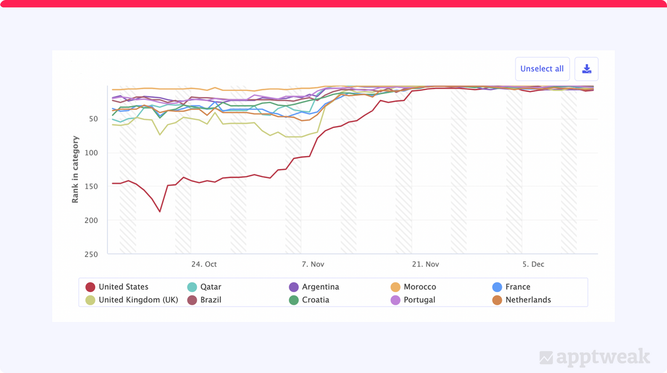Viewport: 667px width, 373px height.
Task: Click the AppTweak logo icon
Action: pyautogui.click(x=546, y=357)
